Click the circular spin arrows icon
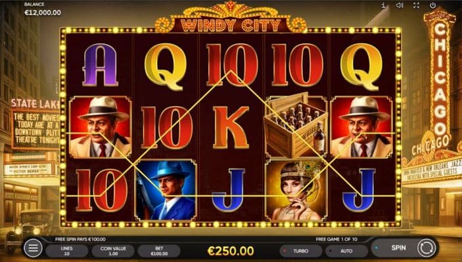Screen dimensions: 462x262 tap(427, 248)
